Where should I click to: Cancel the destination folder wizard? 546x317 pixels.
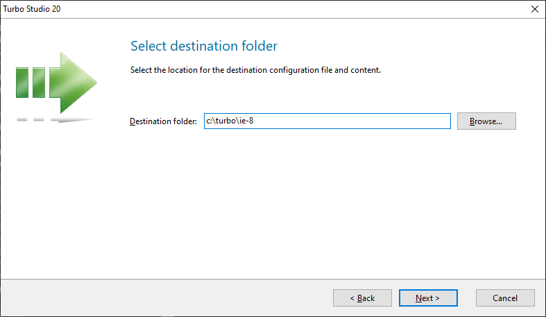505,298
